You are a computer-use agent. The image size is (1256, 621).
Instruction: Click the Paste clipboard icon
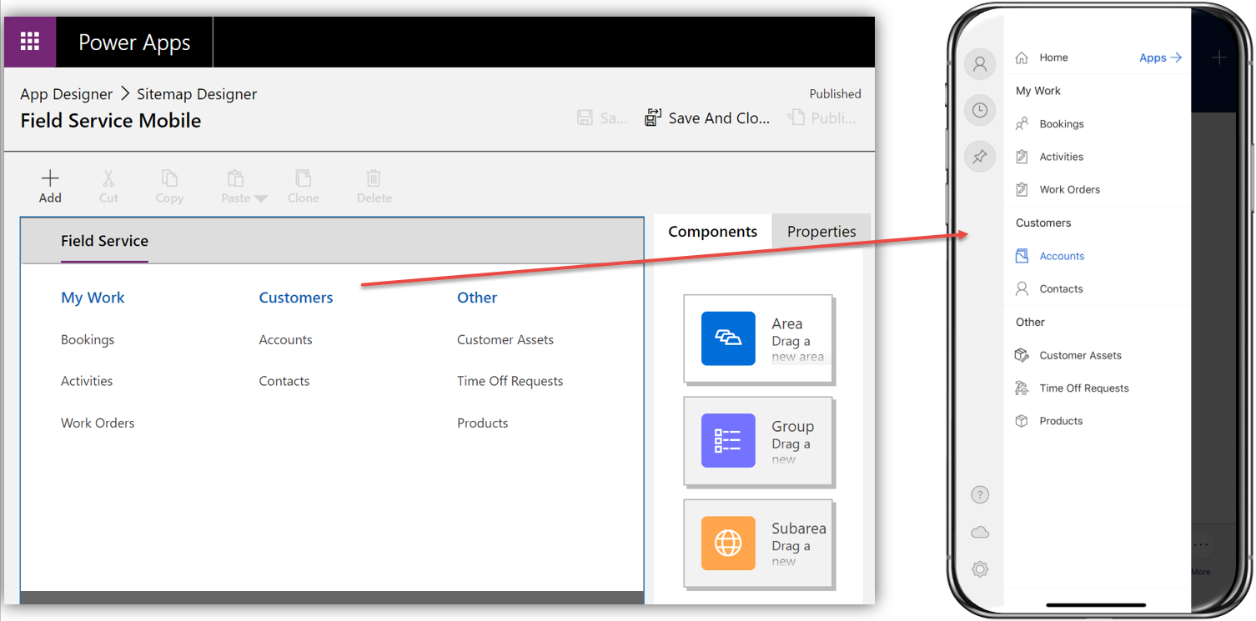tap(236, 178)
